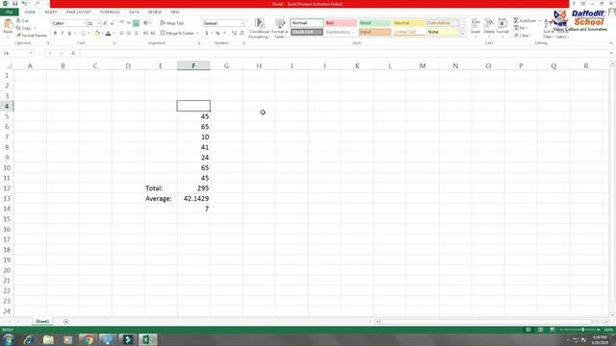Apply the Bad cell style
This screenshot has height=346, width=616.
341,23
